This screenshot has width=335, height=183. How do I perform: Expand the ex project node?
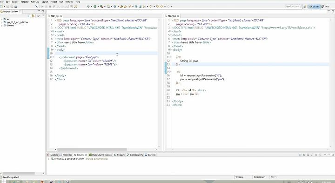pos(2,19)
